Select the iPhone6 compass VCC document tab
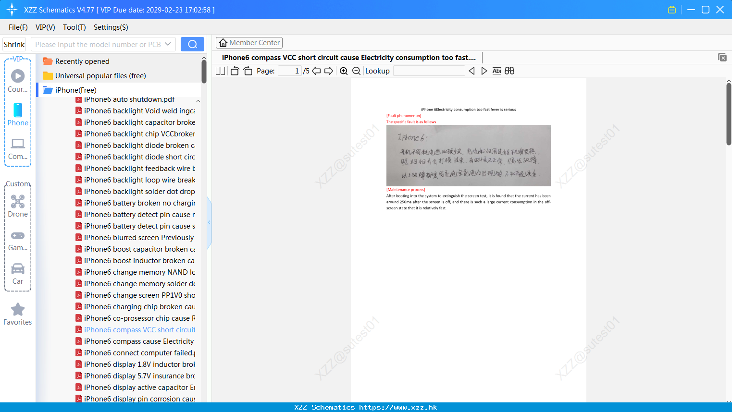Screen dimensions: 732x412 pyautogui.click(x=348, y=58)
